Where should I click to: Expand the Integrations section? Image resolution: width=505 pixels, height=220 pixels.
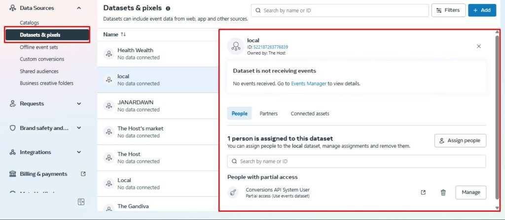(79, 152)
